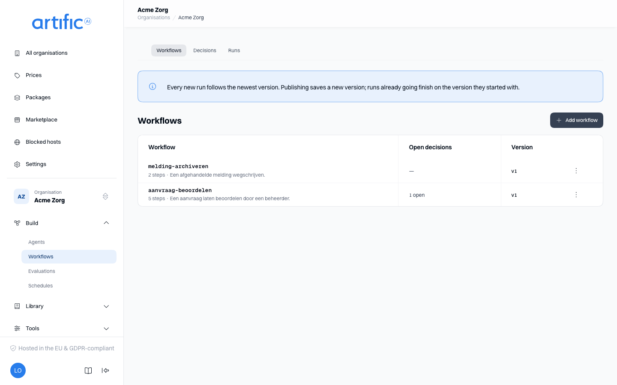Click the Build section icon
Screen dimensions: 617x385
coord(17,223)
